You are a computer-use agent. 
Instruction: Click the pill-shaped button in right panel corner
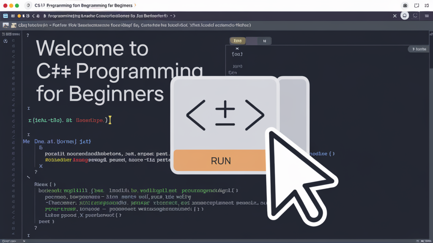point(419,49)
